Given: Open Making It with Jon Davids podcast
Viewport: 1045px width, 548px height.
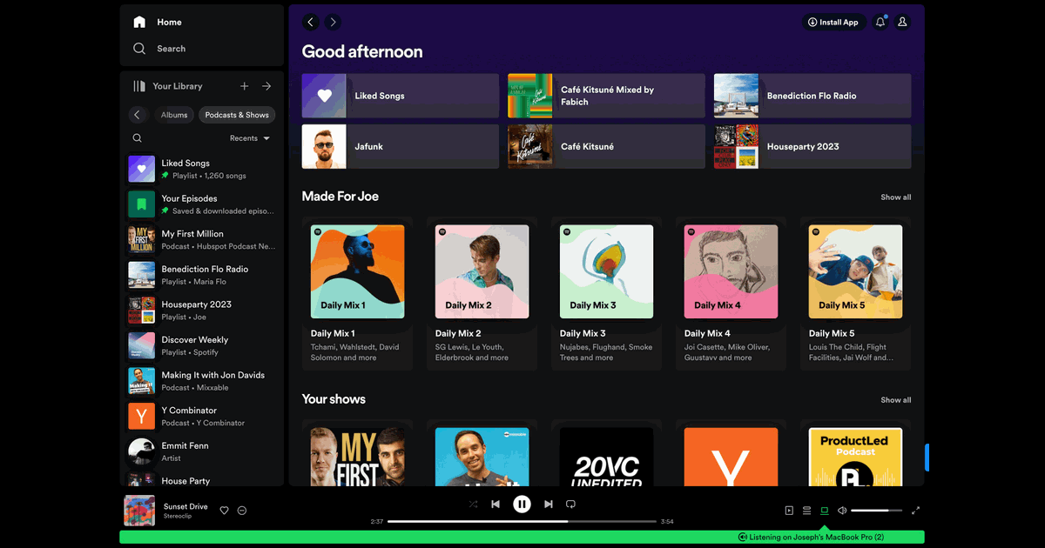Looking at the screenshot, I should pos(202,381).
